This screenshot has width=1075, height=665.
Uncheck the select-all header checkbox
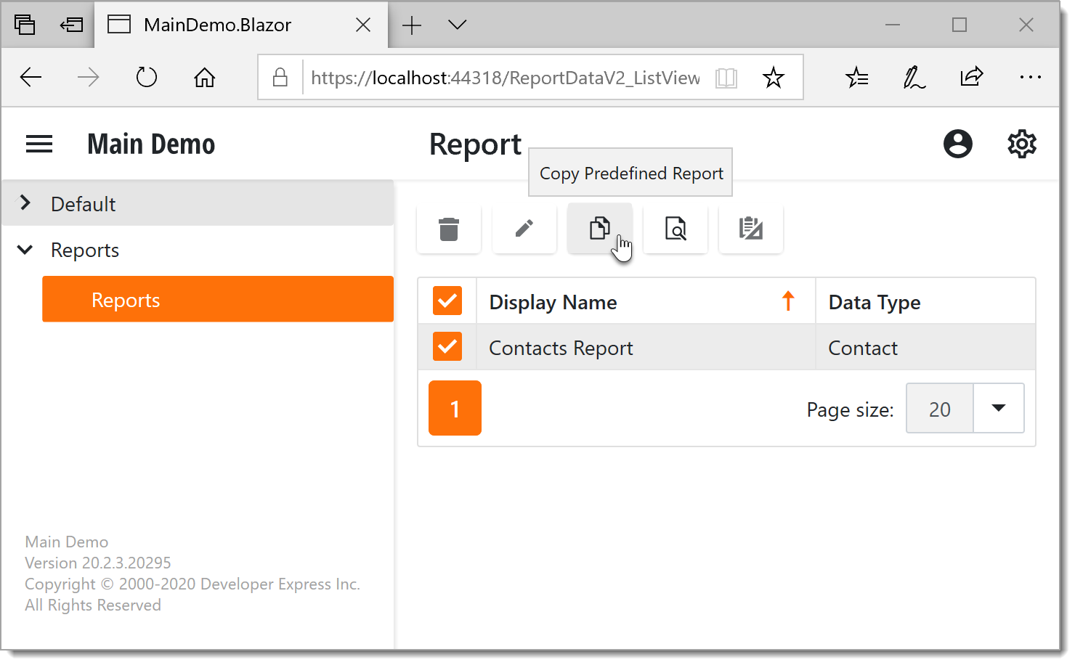point(447,301)
